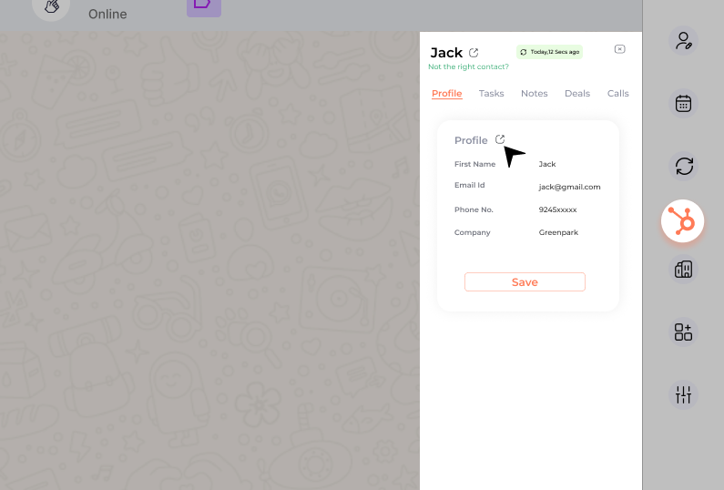
Task: Click the purple label icon in header
Action: point(204,6)
